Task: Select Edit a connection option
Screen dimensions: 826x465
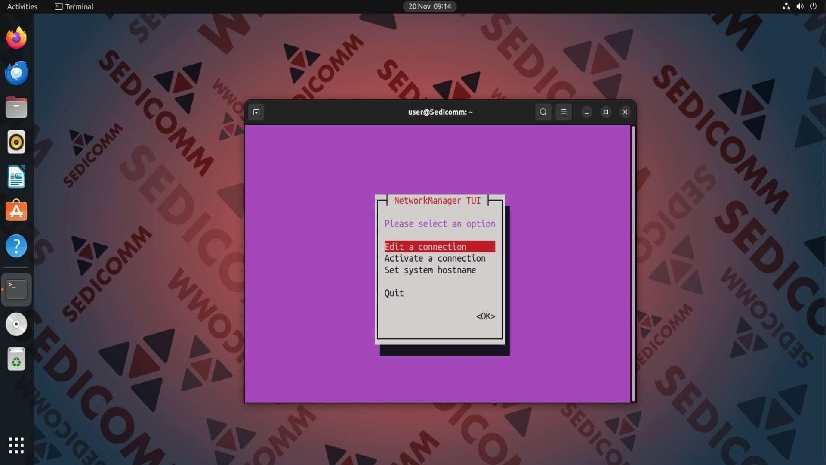Action: 440,247
